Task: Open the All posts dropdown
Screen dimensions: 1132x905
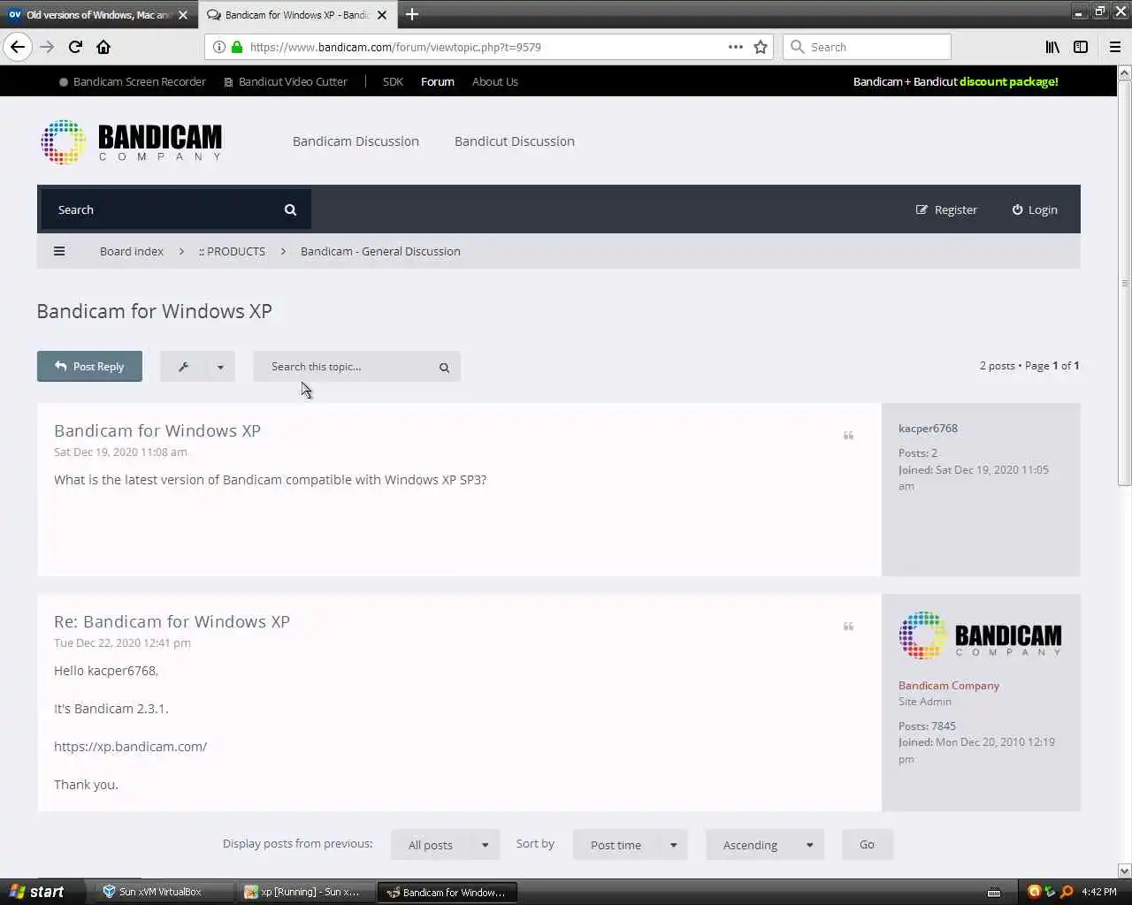Action: point(445,845)
